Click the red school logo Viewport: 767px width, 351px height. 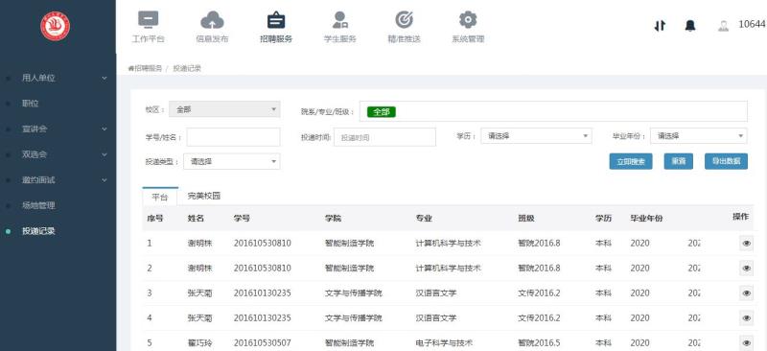[55, 26]
